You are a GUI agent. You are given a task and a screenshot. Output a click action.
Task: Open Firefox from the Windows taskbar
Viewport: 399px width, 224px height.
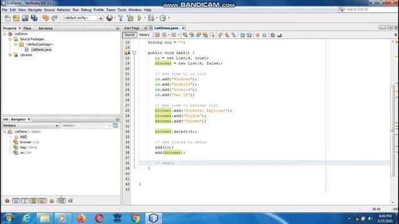coord(81,218)
